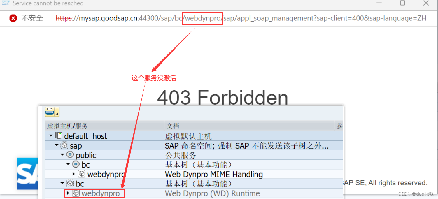Viewport: 438px width, 199px height.
Task: Click the 不安全 security label
Action: (32, 18)
